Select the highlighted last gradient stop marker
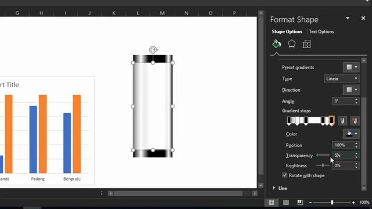 click(x=332, y=121)
